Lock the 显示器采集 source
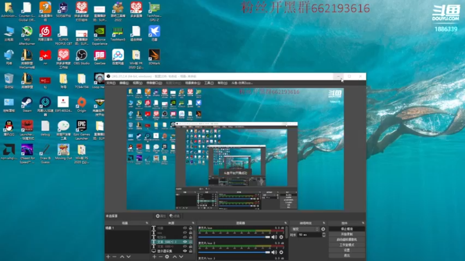 click(191, 251)
